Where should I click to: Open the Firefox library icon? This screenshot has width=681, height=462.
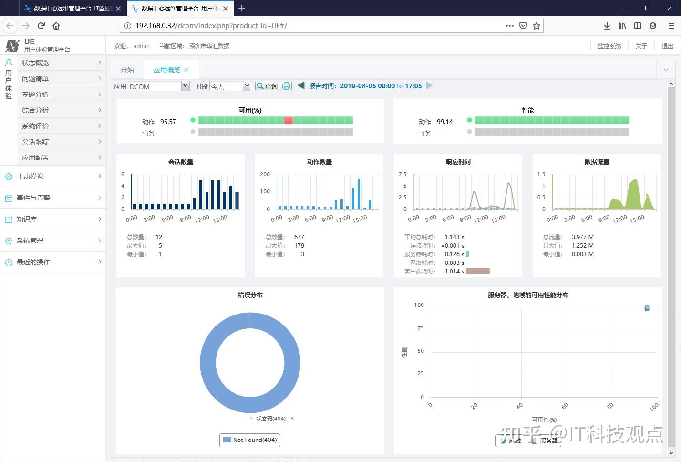(622, 26)
